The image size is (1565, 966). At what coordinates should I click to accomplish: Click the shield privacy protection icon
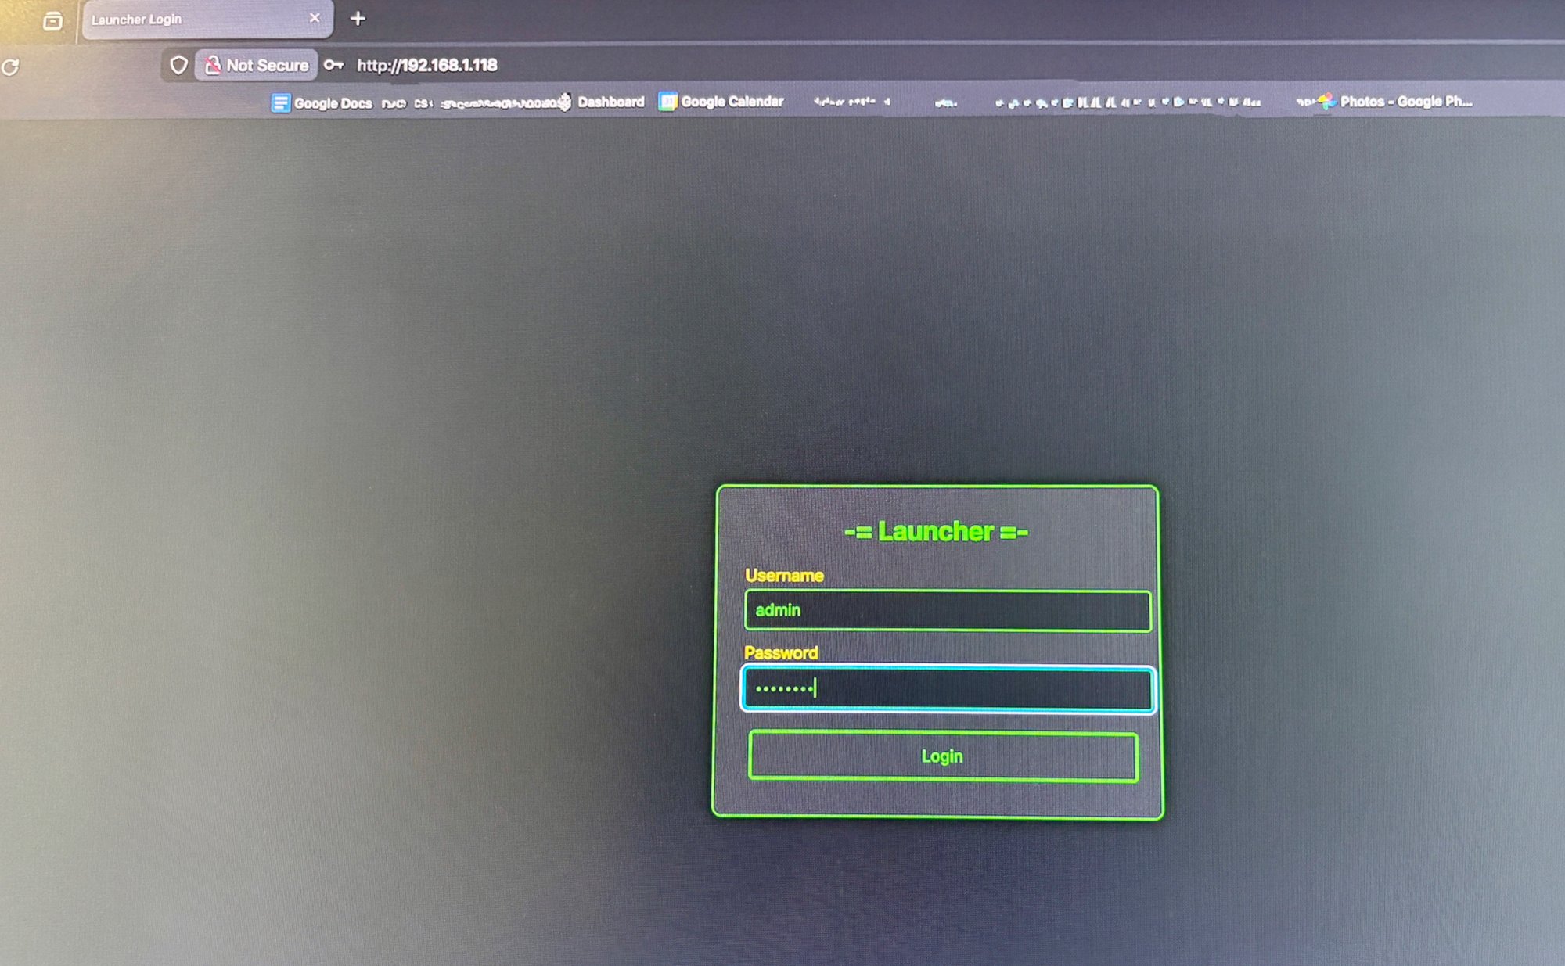pos(179,65)
